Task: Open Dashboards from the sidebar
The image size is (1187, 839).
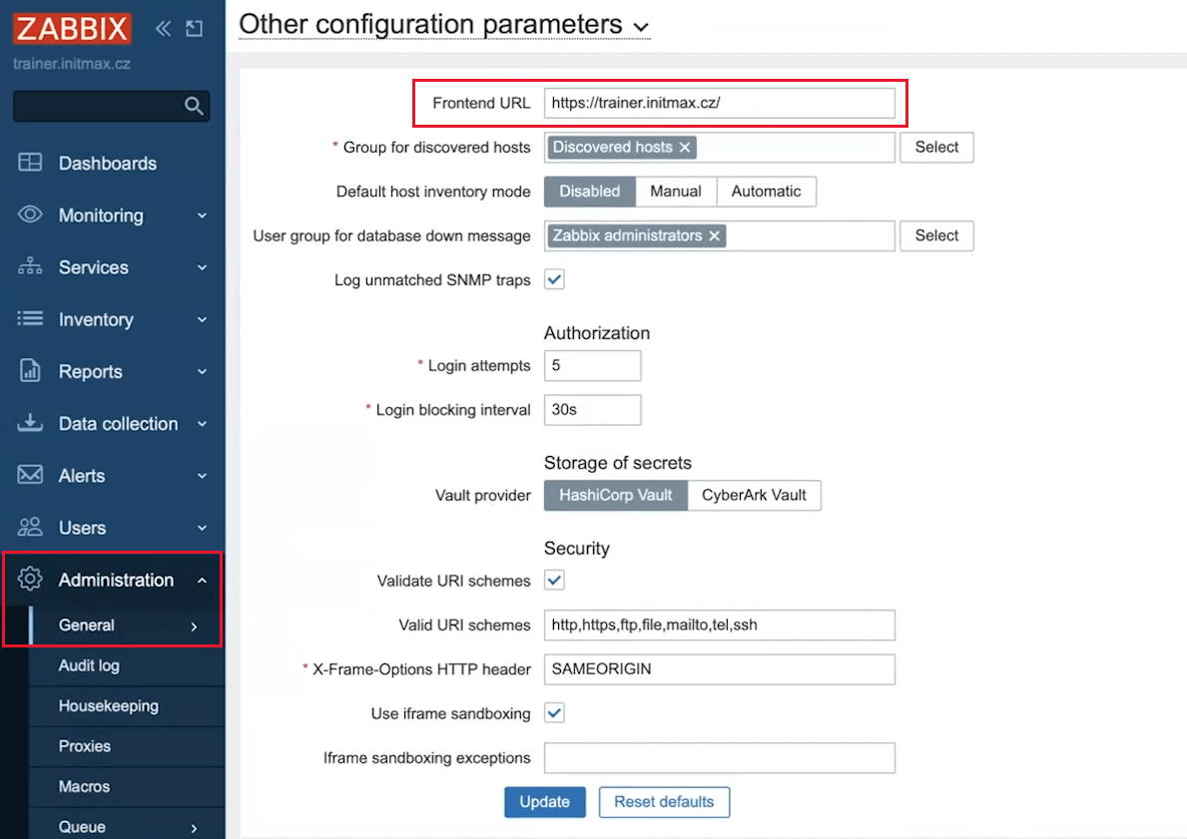Action: [x=104, y=163]
